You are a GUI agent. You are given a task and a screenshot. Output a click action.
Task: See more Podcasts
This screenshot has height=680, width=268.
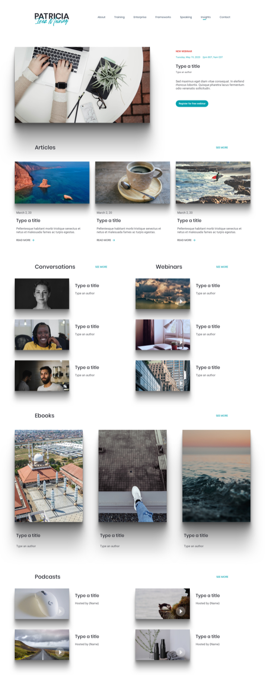point(222,576)
